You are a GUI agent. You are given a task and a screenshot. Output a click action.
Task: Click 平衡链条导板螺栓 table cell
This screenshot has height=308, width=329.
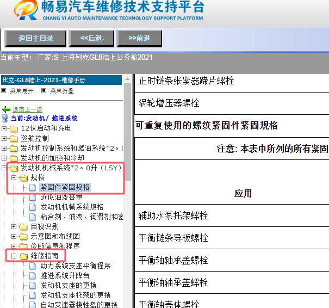232,238
